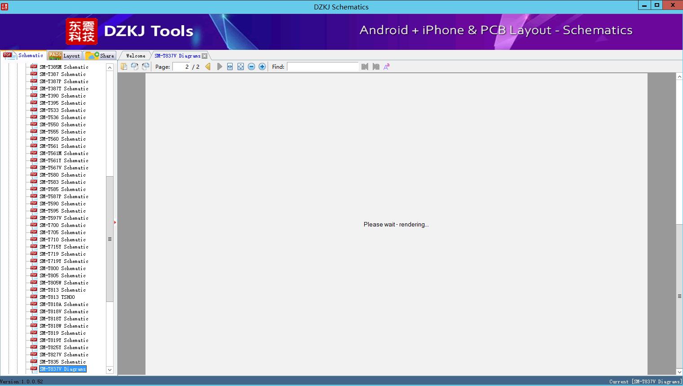The width and height of the screenshot is (683, 386).
Task: Click the PDF icon beside SM-T813 TSHOO
Action: [34, 297]
